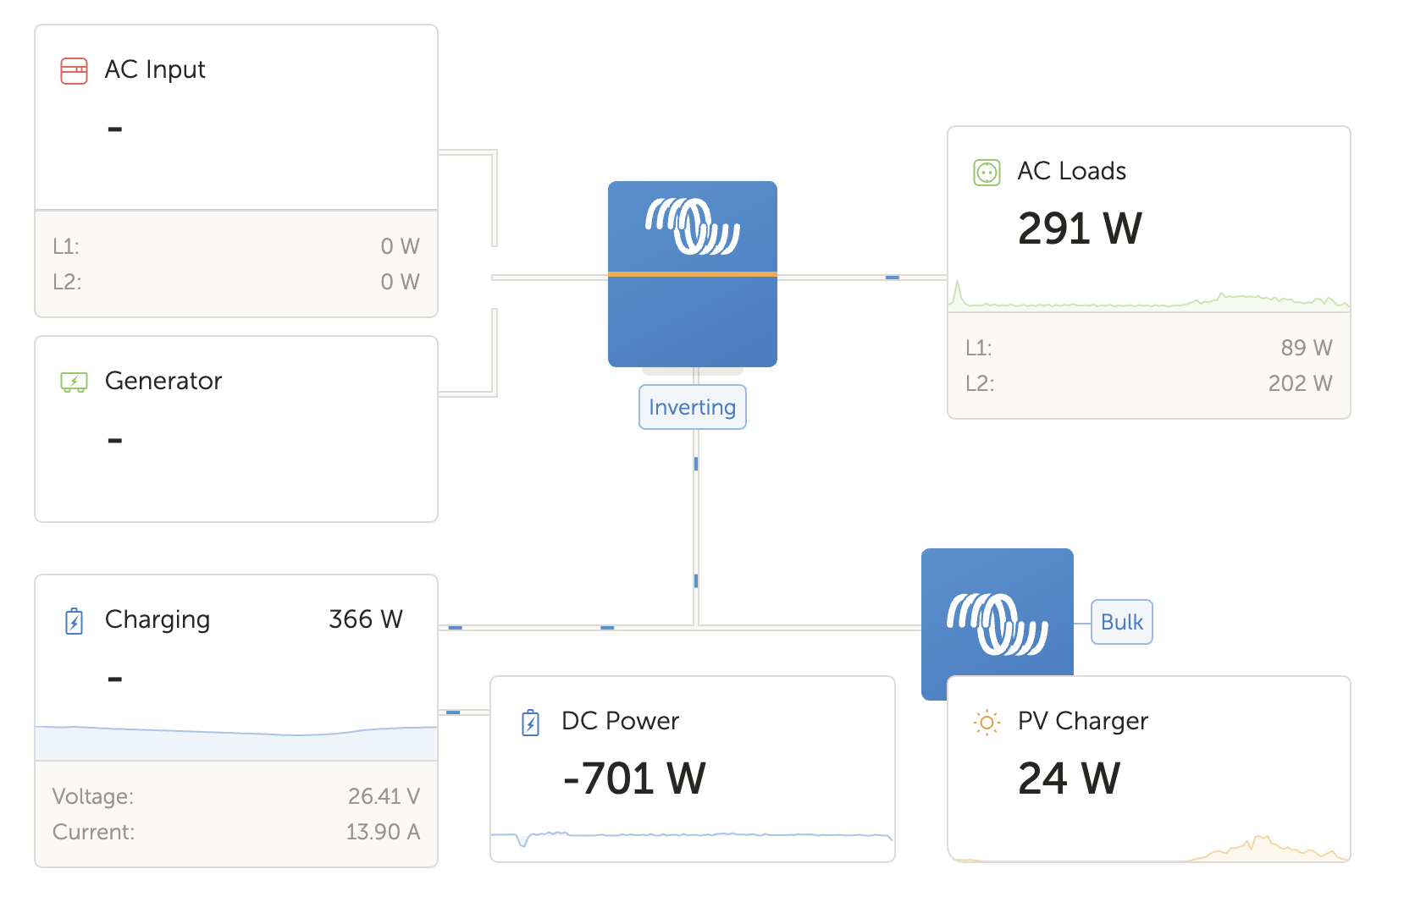Click the Inverting status badge
This screenshot has height=902, width=1404.
693,407
